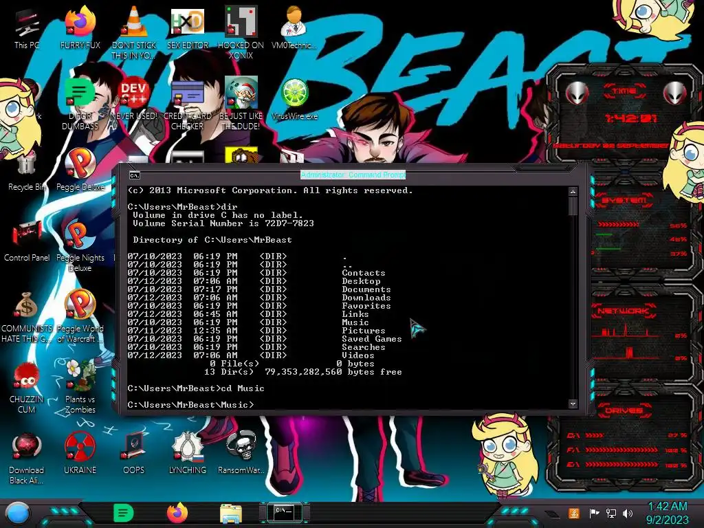
Task: Click the taskbar clock showing 1:42 AM
Action: [667, 513]
